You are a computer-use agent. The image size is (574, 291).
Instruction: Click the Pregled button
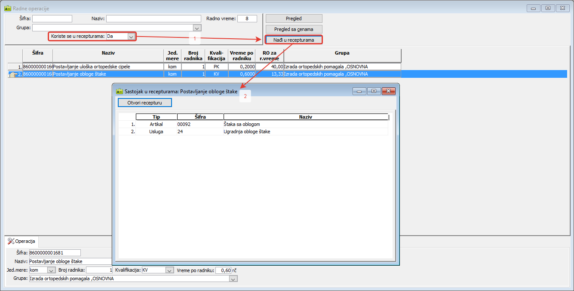[294, 18]
